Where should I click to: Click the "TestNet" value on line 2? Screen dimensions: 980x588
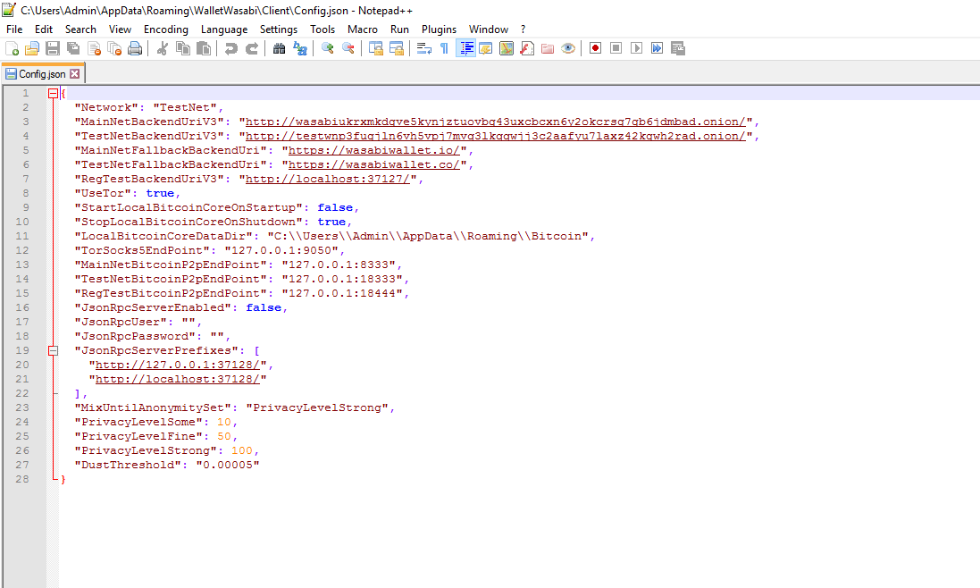(x=185, y=107)
